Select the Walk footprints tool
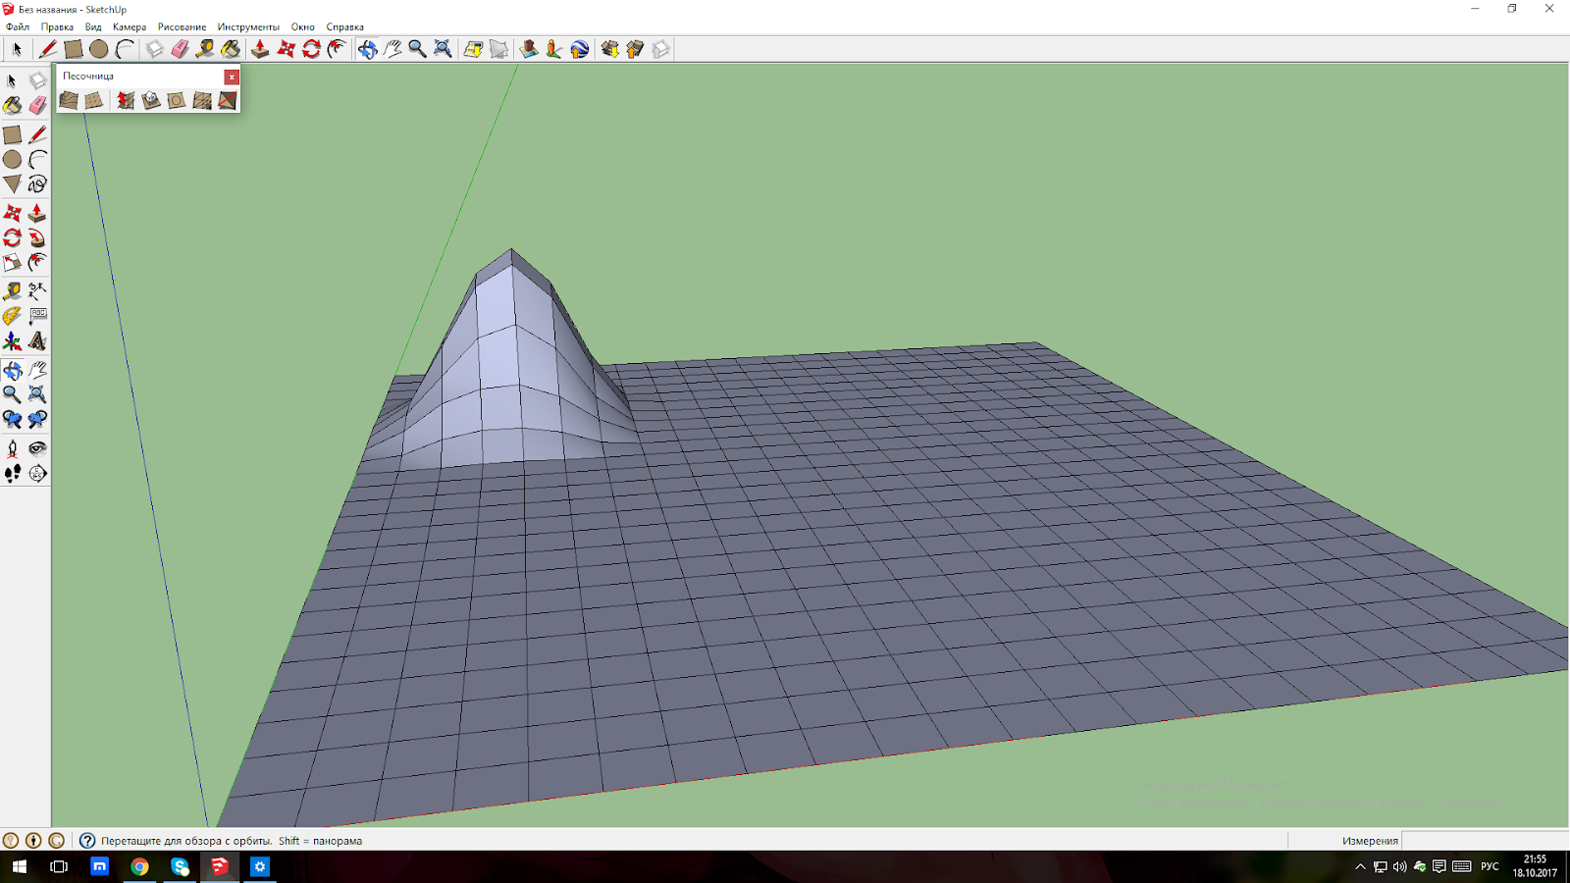Screen dimensions: 1570x883 coord(12,473)
